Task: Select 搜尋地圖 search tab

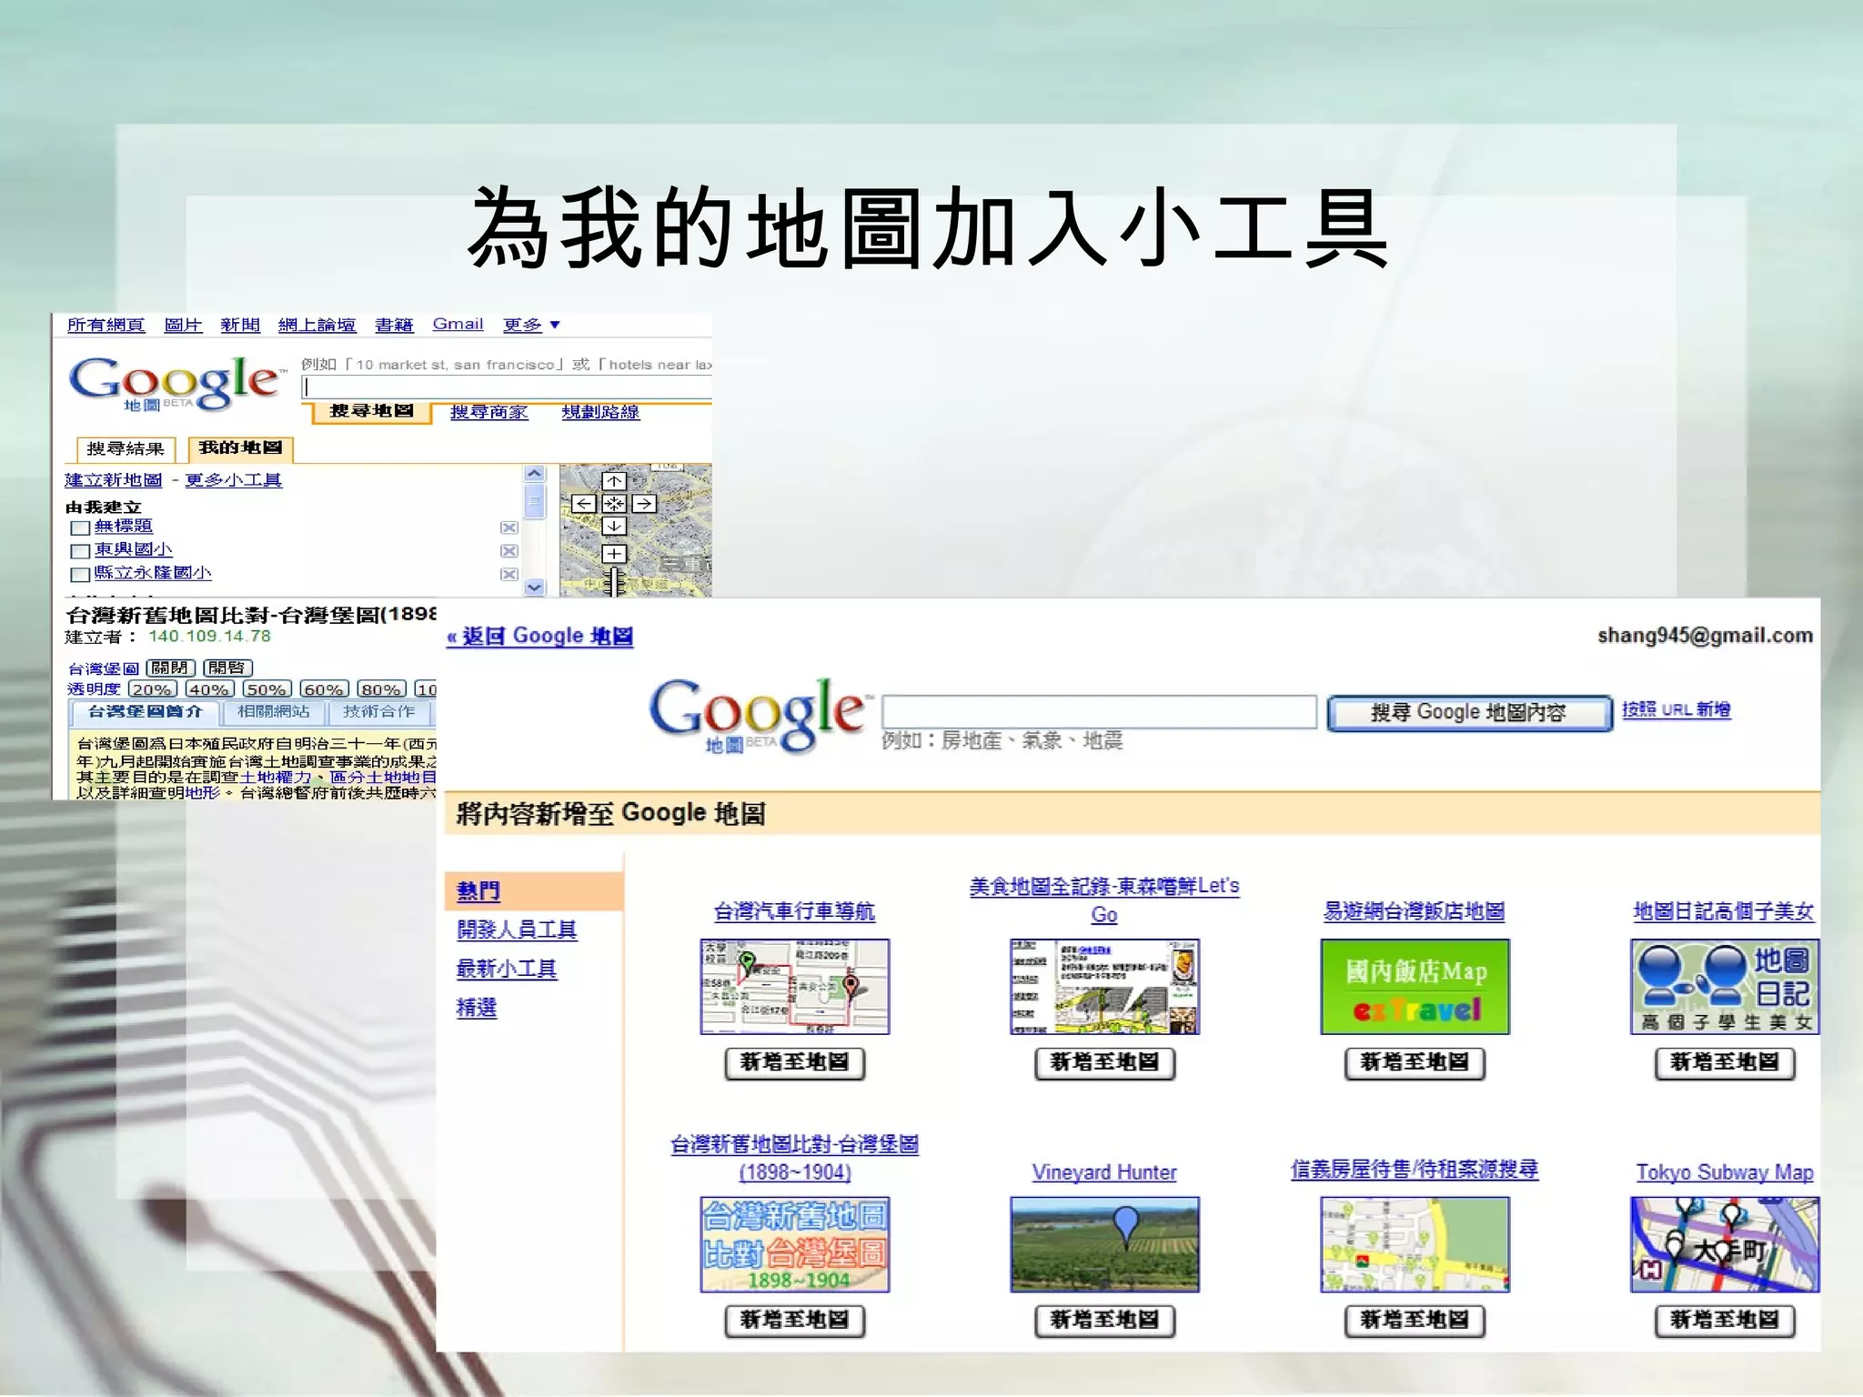Action: pos(371,411)
